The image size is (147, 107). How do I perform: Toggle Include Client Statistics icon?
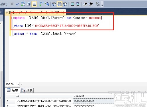point(47,4)
